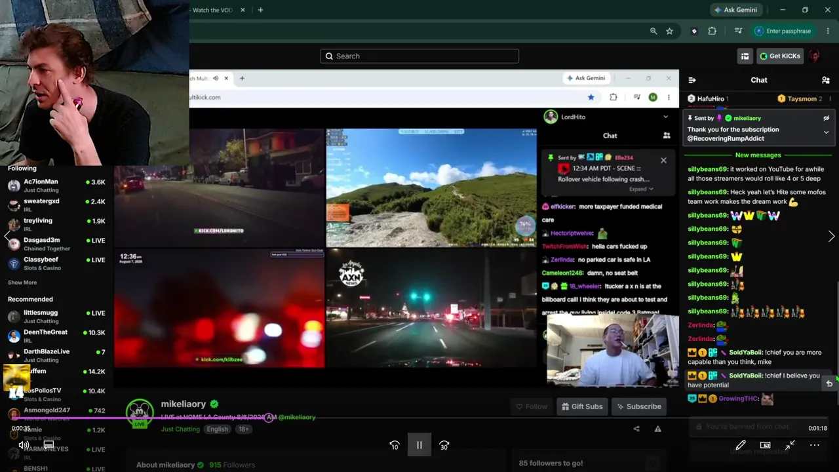839x472 pixels.
Task: Open the Ask Gemini button in outer browser
Action: pyautogui.click(x=734, y=10)
